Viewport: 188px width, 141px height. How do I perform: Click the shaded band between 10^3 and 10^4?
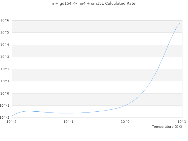point(97,51)
